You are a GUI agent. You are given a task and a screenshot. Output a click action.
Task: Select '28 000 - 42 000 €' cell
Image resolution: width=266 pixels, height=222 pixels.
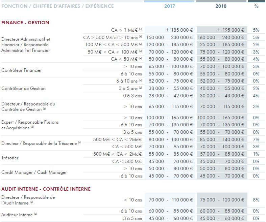pos(171,96)
